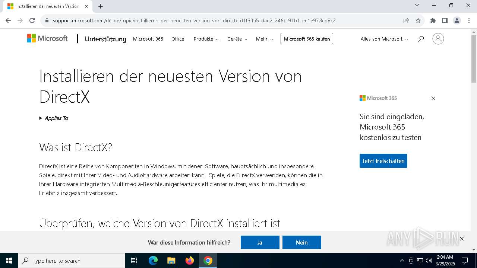Image resolution: width=477 pixels, height=268 pixels.
Task: Click the scrollbar down arrow
Action: click(x=474, y=250)
